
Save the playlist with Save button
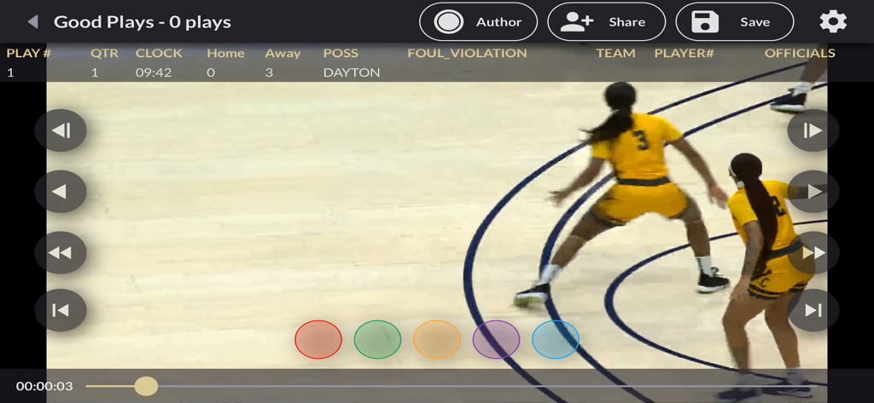[x=735, y=21]
